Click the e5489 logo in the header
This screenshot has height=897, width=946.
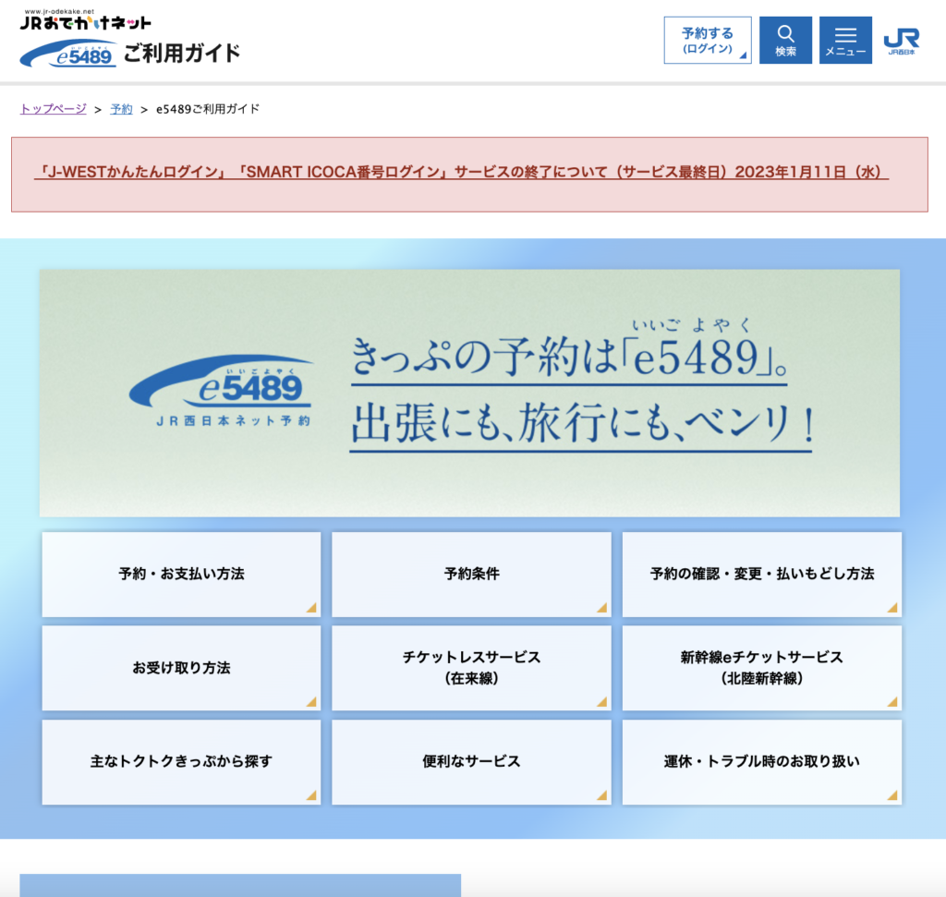tap(68, 54)
